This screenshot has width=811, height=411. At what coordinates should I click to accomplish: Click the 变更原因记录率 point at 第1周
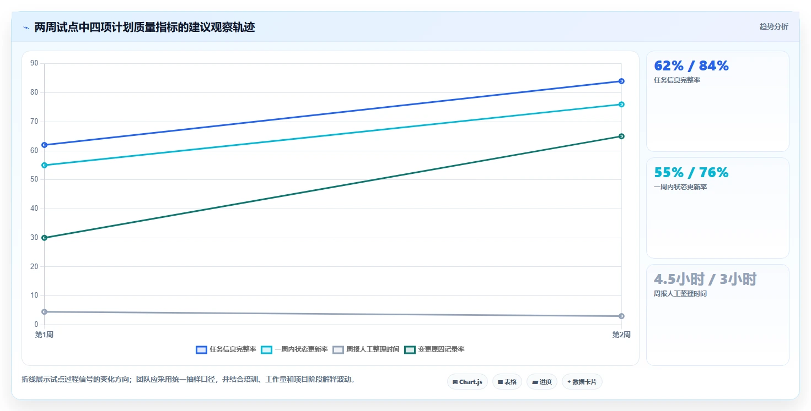pyautogui.click(x=45, y=238)
